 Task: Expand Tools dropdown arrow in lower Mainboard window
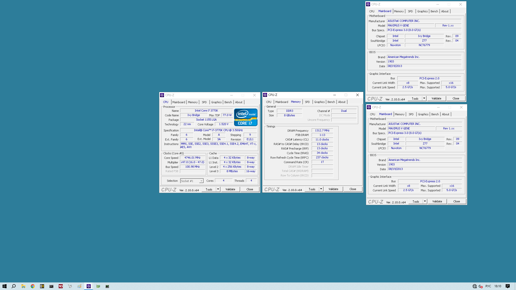point(425,201)
